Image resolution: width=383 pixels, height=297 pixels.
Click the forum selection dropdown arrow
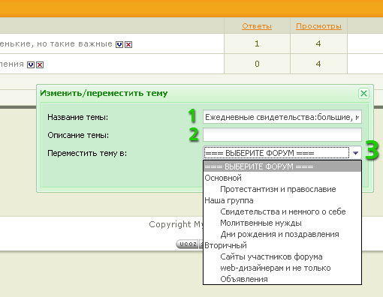[355, 153]
